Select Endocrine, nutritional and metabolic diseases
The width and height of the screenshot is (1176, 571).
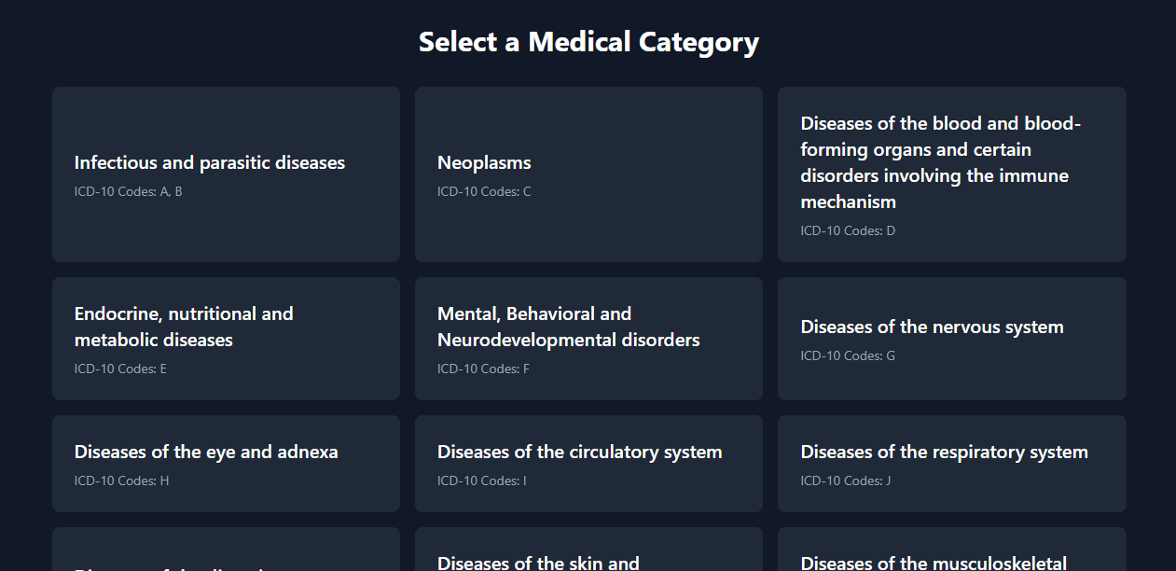[x=226, y=339]
